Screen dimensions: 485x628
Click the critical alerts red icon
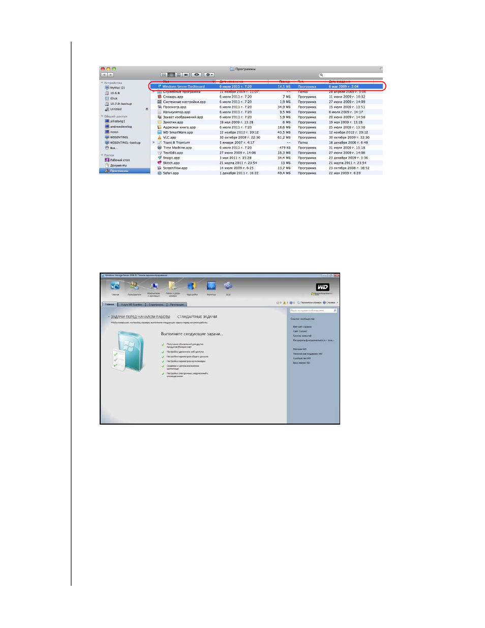(x=278, y=303)
